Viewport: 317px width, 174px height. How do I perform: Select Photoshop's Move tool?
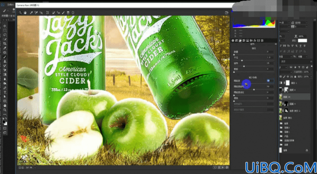[5, 26]
